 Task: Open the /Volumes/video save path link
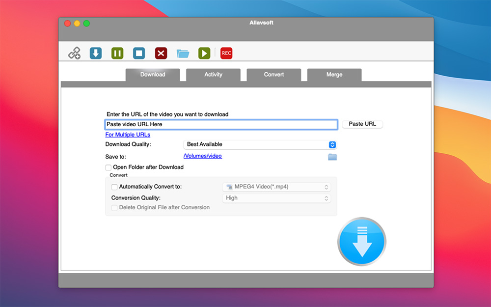point(203,156)
